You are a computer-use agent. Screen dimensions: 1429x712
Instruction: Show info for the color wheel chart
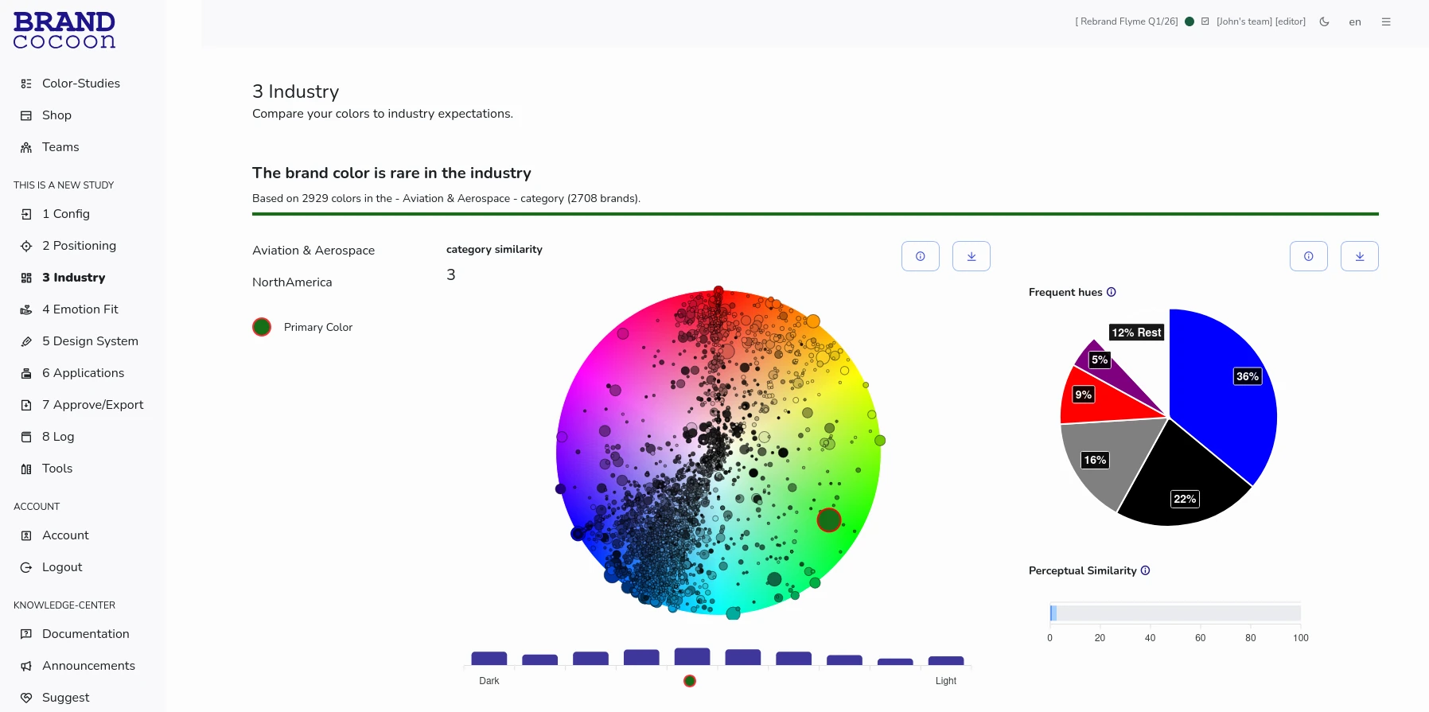[921, 256]
